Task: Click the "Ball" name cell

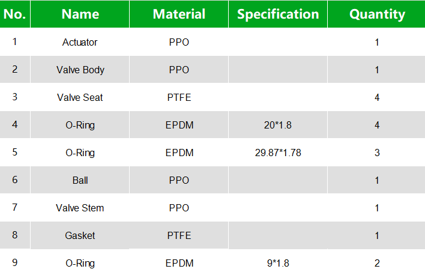Action: pos(80,180)
